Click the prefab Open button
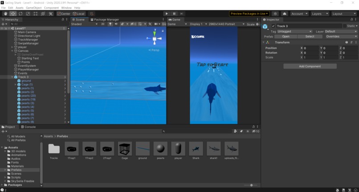359x192 pixels. tap(286, 37)
